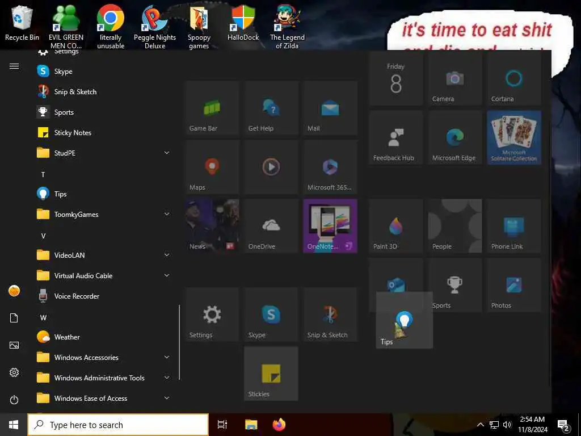Click the Type here to search box
The height and width of the screenshot is (436, 581).
coord(118,425)
